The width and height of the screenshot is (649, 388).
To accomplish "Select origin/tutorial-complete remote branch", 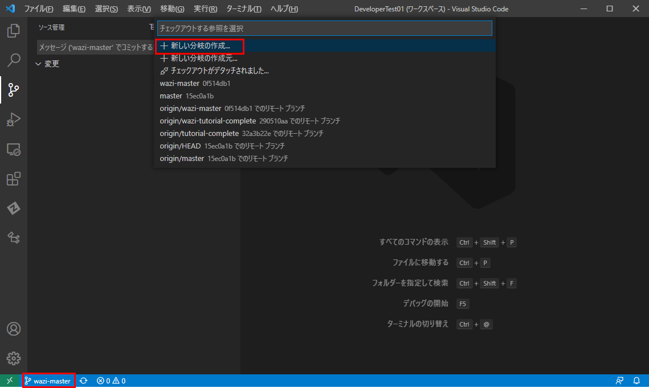I will point(325,133).
